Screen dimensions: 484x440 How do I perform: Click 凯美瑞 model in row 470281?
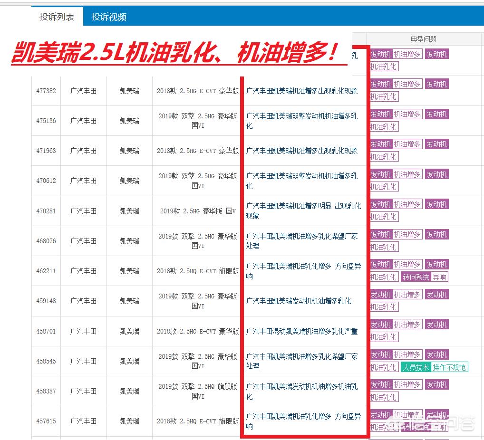pos(129,211)
